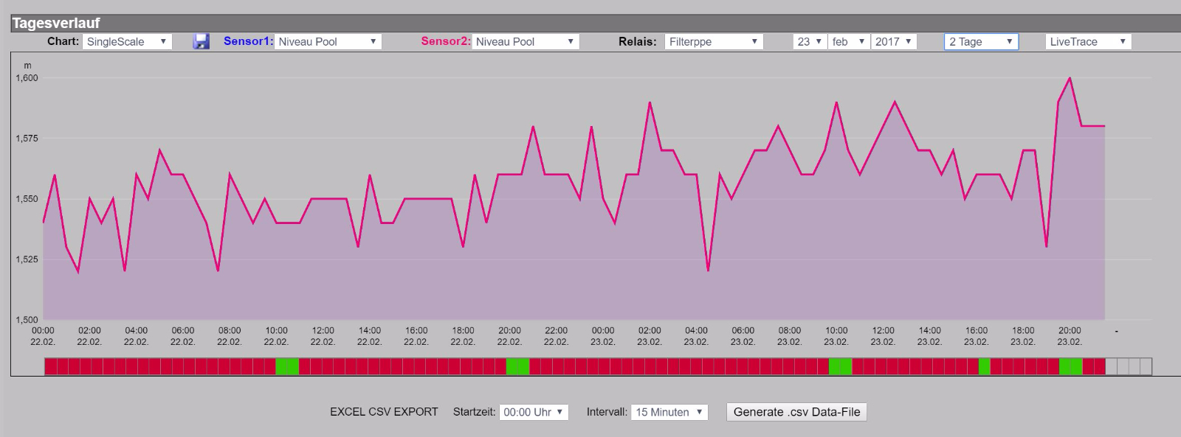The width and height of the screenshot is (1181, 437).
Task: Click the green relay segment near 20:00 22.02.
Action: coord(518,366)
